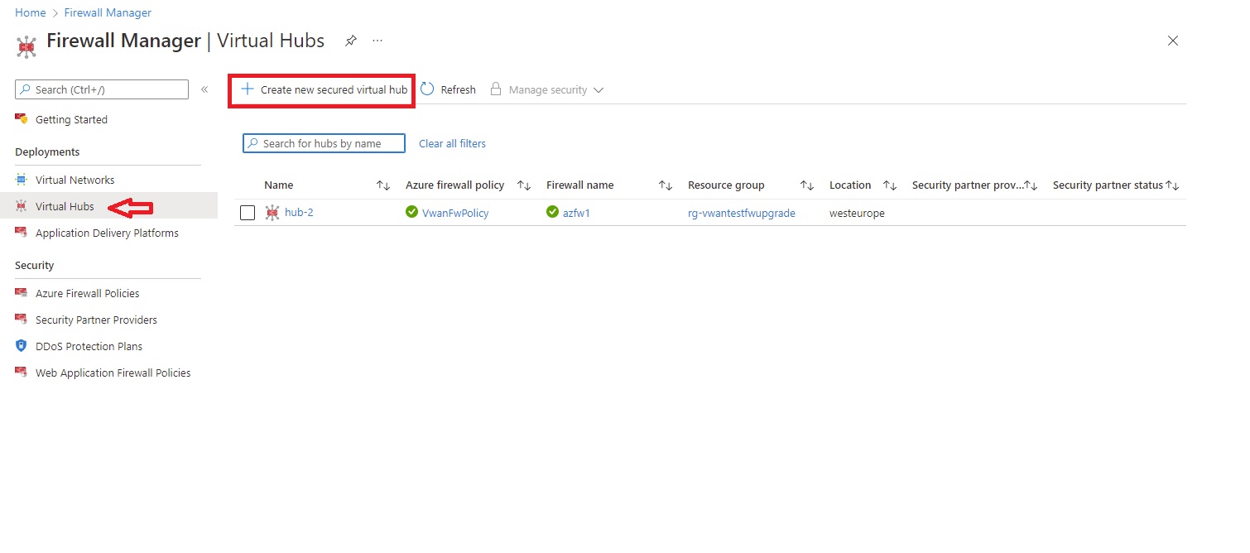Screen dimensions: 1250x553
Task: Open rg-vwantestfwupgrade resource group link
Action: (x=742, y=213)
